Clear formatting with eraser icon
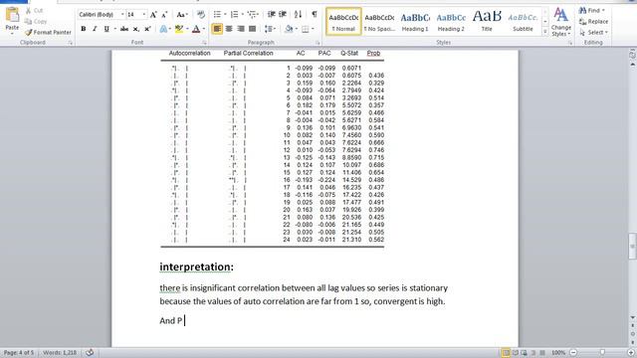This screenshot has width=637, height=358. 201,15
